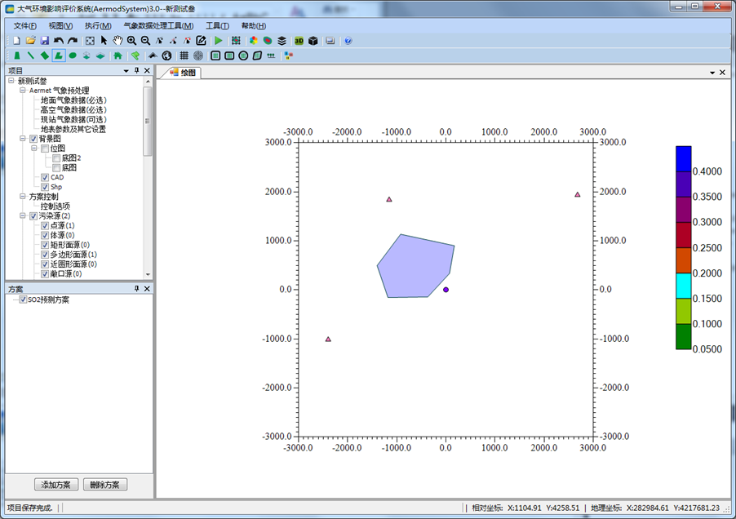Screen dimensions: 736x519
Task: Click the Undo arrow icon
Action: 59,40
